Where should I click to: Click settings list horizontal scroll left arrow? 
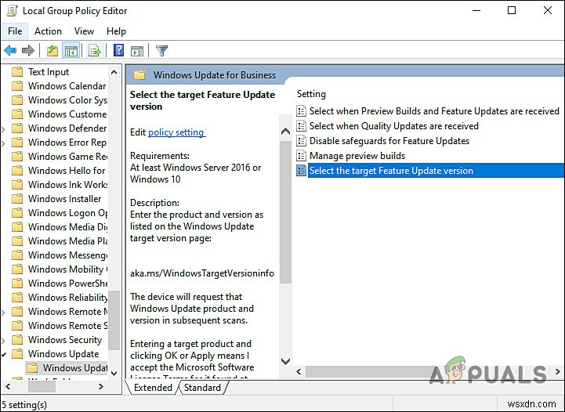point(299,371)
